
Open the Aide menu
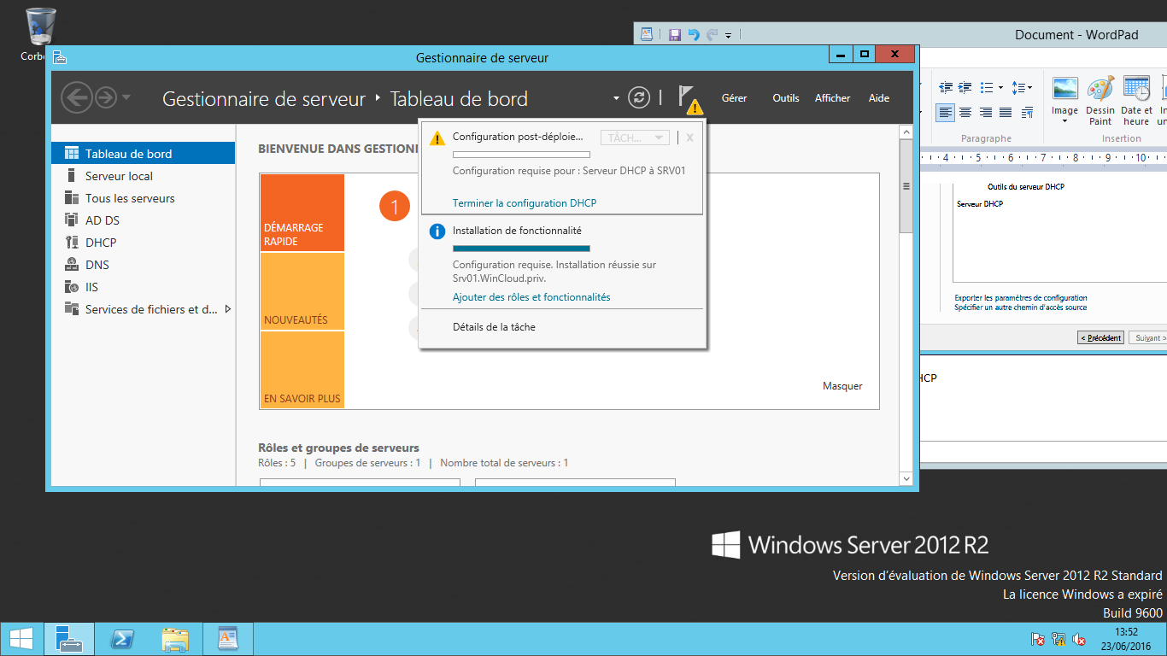pos(879,98)
